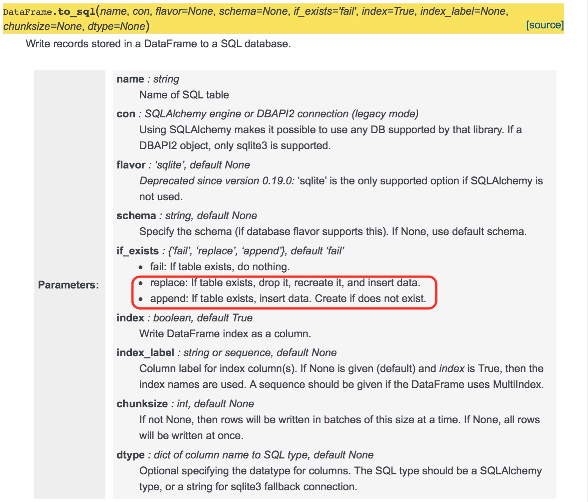
Task: Click the to_sql function name in header
Action: (x=77, y=11)
